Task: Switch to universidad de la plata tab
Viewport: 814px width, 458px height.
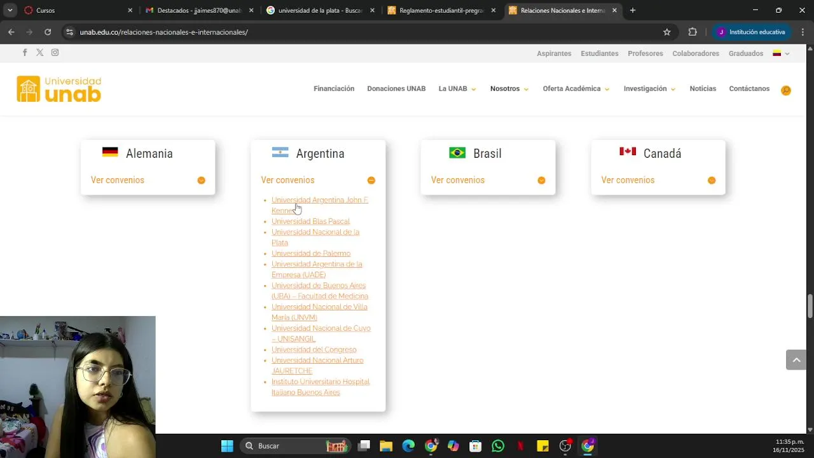Action: click(x=320, y=10)
